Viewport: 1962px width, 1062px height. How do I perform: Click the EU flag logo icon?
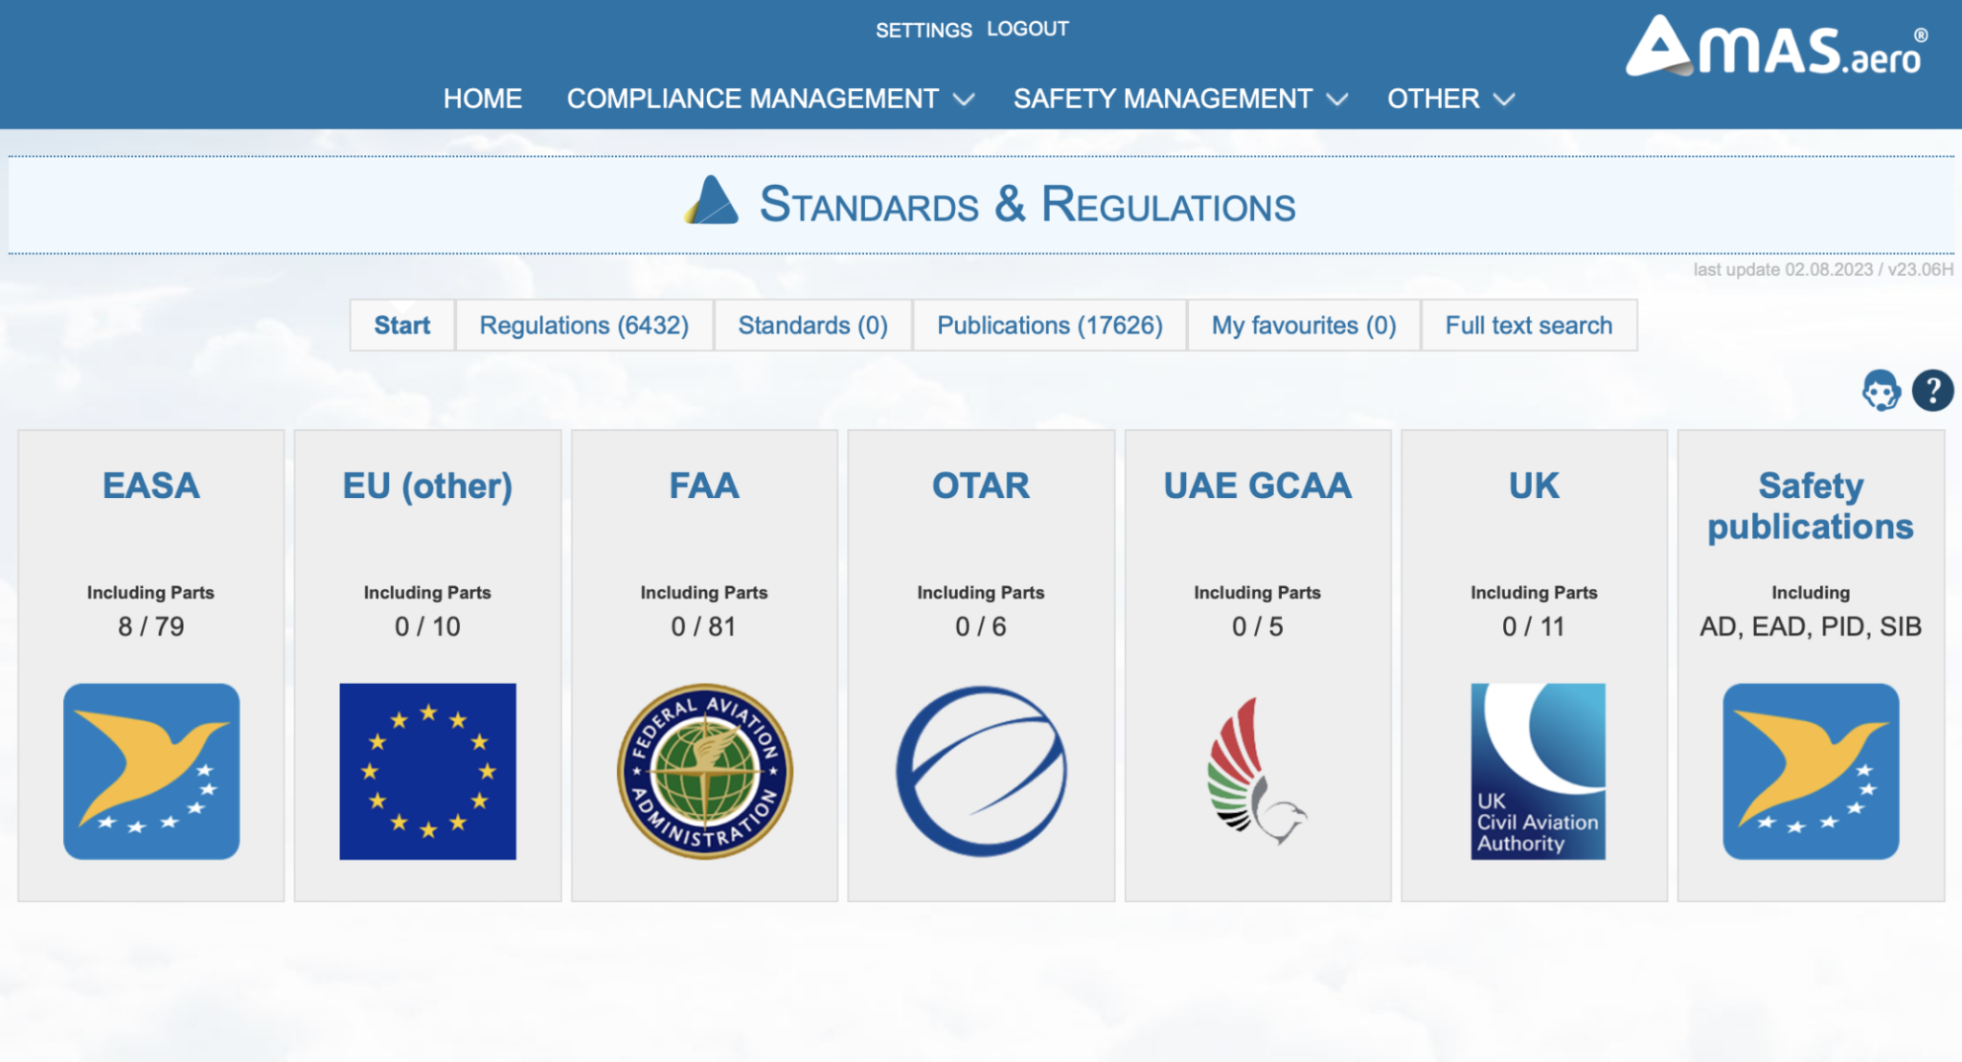427,770
